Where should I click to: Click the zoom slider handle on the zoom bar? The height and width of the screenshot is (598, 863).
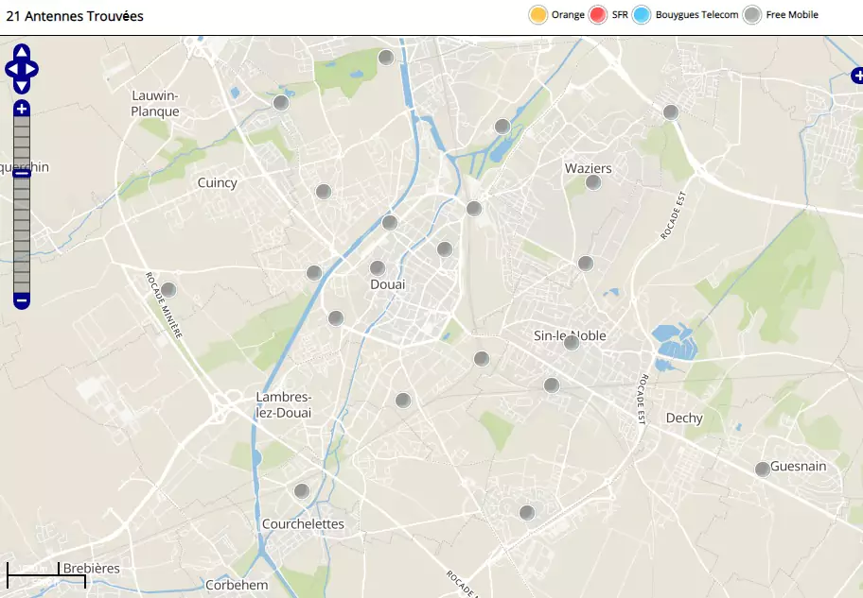[x=22, y=172]
